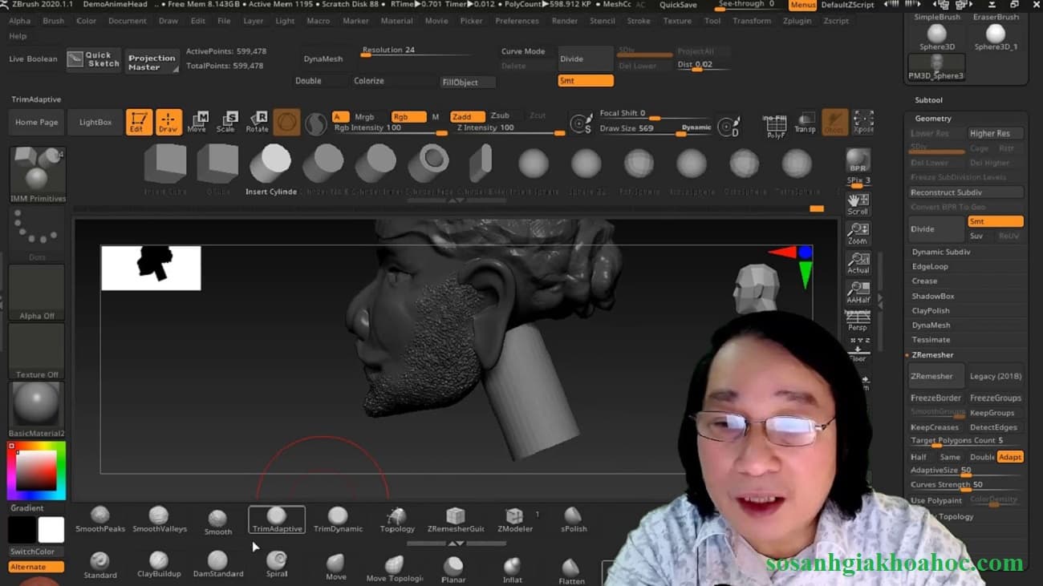Click the Home Page button

(37, 123)
